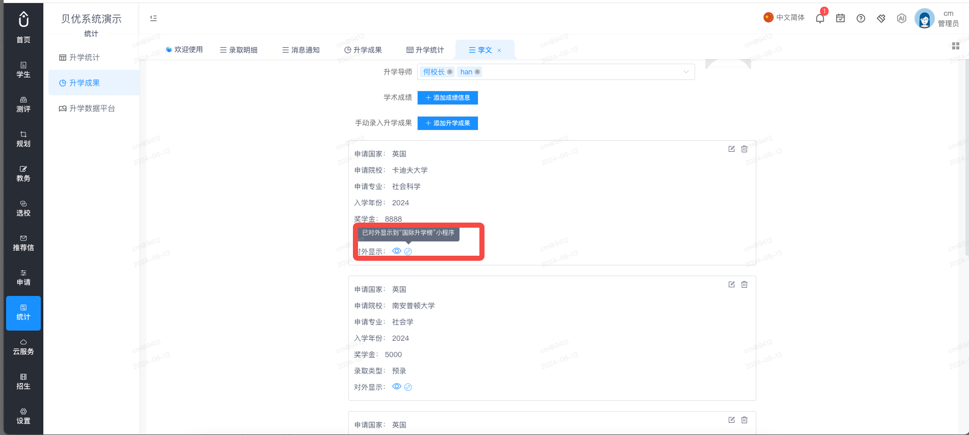Close the 李文 tab

click(499, 50)
